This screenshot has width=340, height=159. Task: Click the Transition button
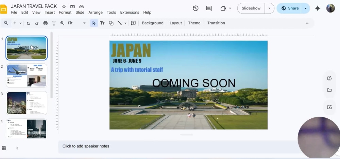point(216,23)
